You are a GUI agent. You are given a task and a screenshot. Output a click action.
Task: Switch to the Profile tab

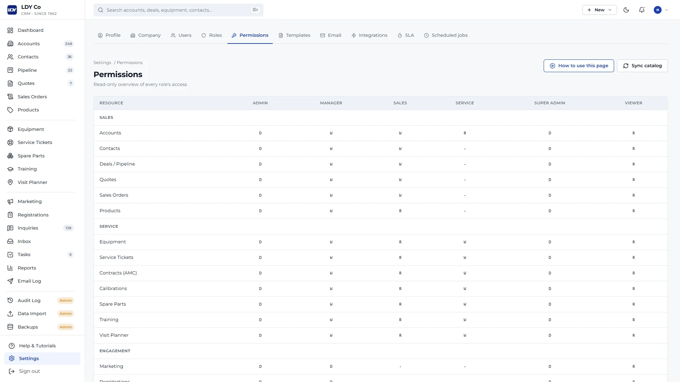tap(109, 35)
